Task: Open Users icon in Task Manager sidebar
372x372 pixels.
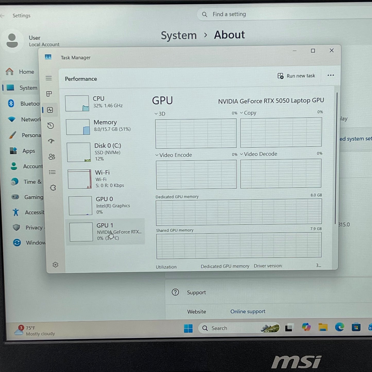Action: coord(52,157)
